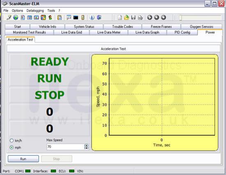Viewport: 226px width, 175px height.
Task: Switch to the Freeze Frames tab
Action: pyautogui.click(x=161, y=27)
